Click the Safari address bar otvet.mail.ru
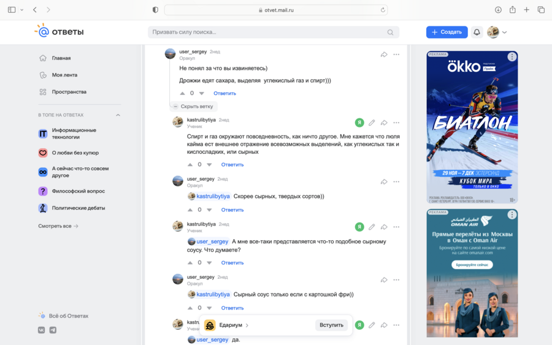Viewport: 552px width, 345px height. [276, 10]
